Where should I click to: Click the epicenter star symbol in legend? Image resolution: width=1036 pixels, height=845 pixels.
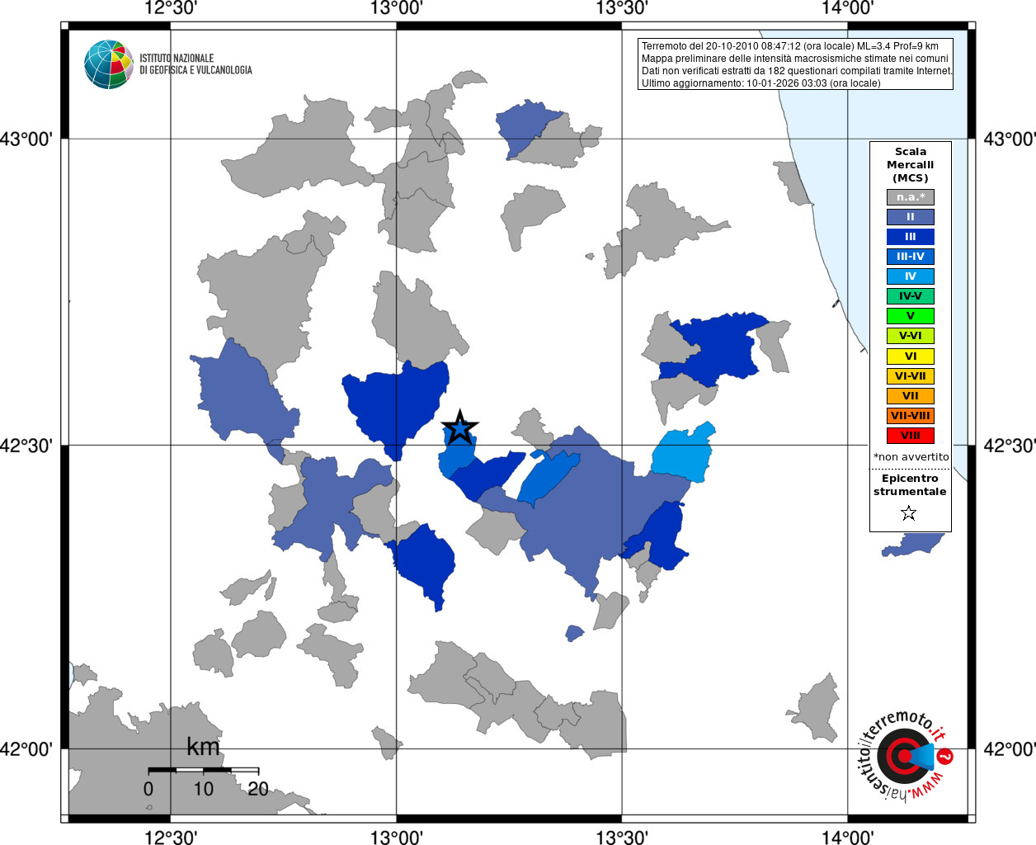[x=909, y=513]
